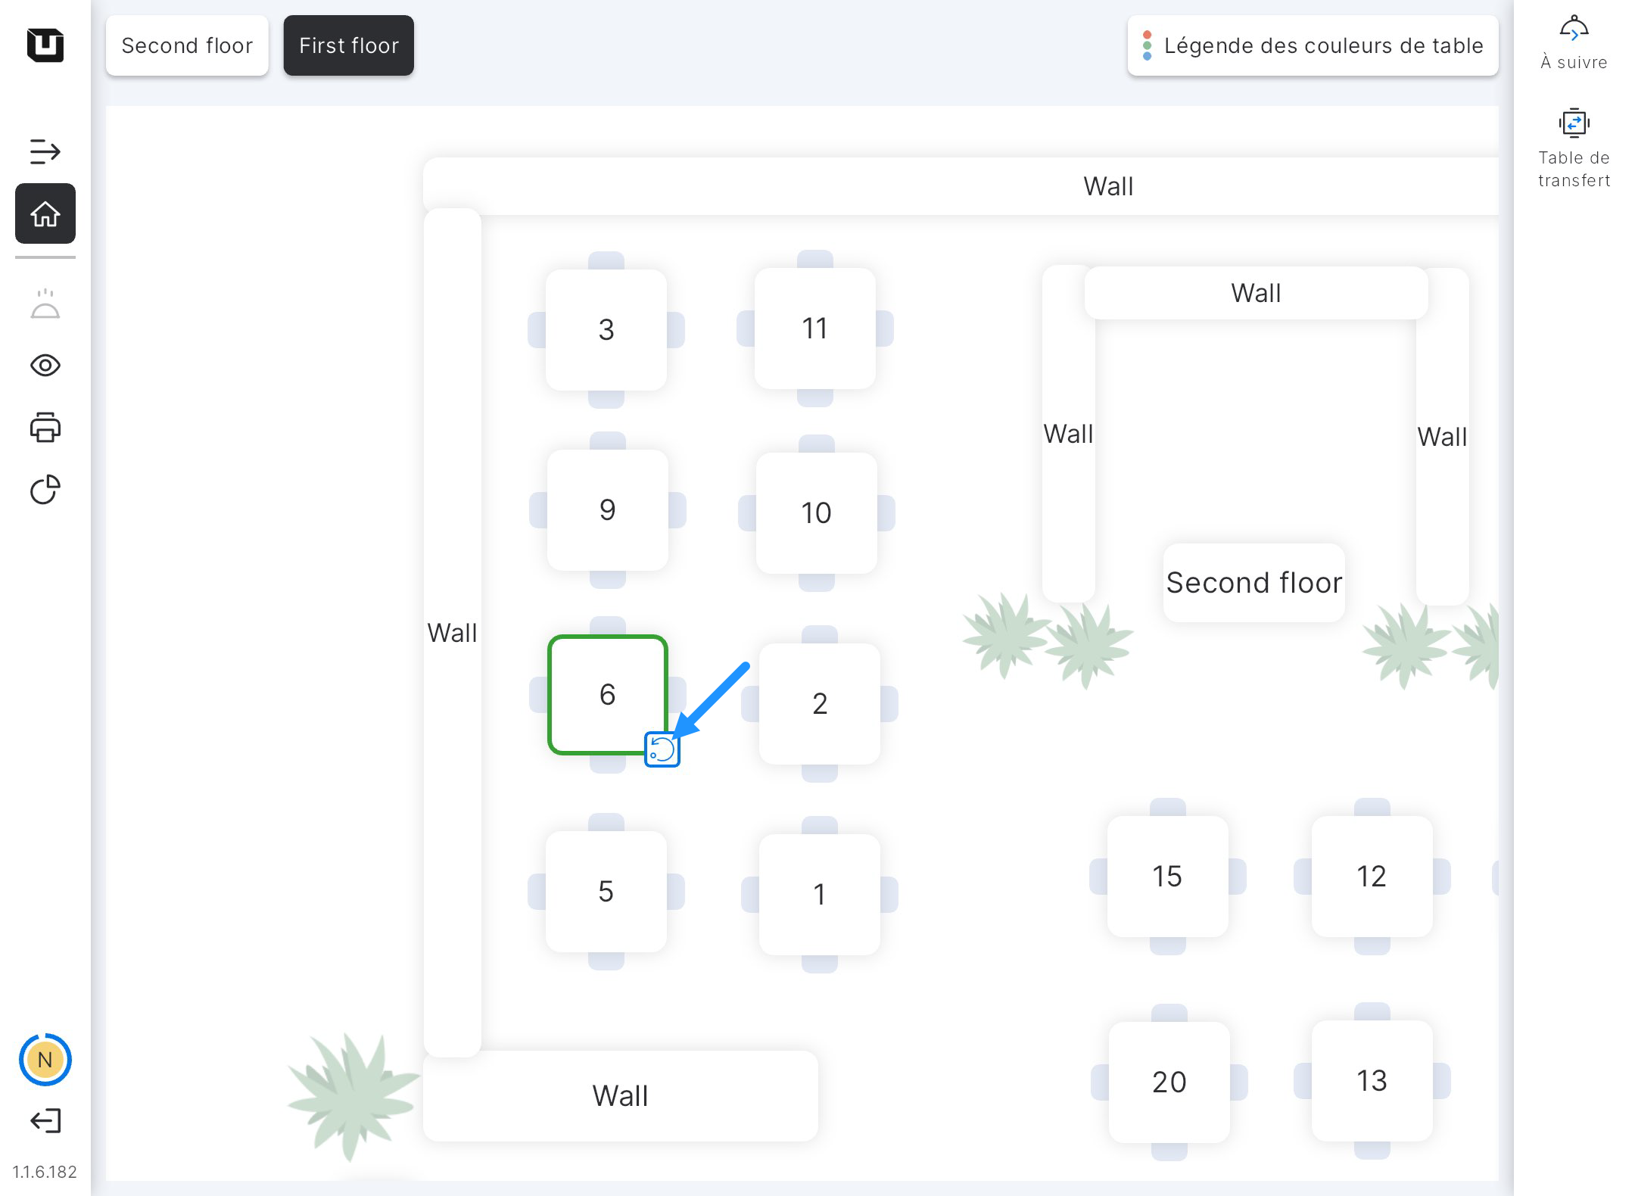The image size is (1635, 1196).
Task: Open Légende des couleurs de table
Action: click(1322, 45)
